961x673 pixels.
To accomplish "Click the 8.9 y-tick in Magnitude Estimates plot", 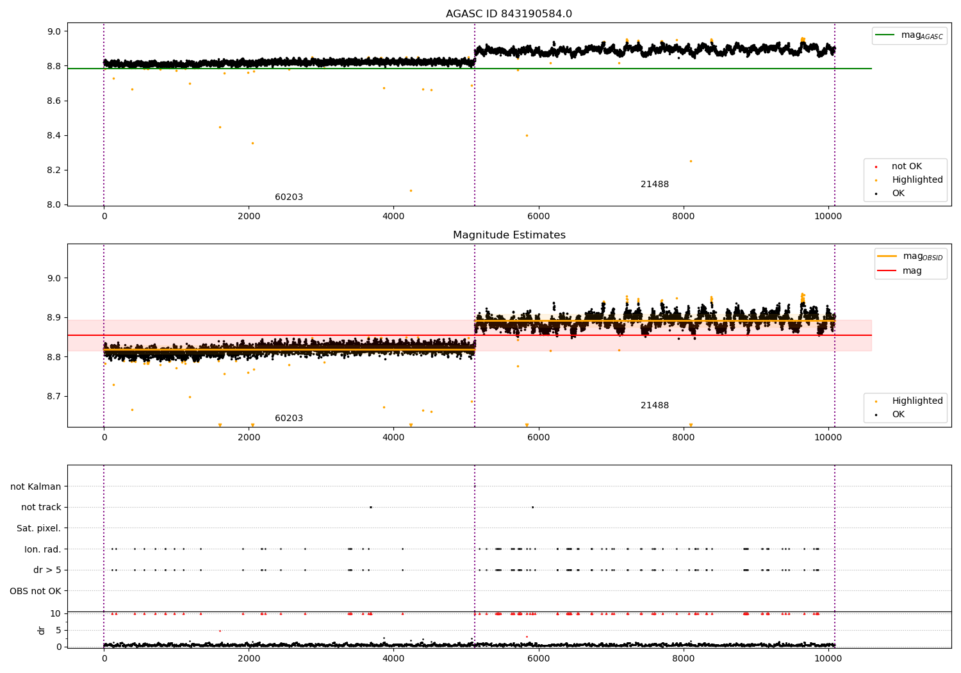I will point(54,318).
